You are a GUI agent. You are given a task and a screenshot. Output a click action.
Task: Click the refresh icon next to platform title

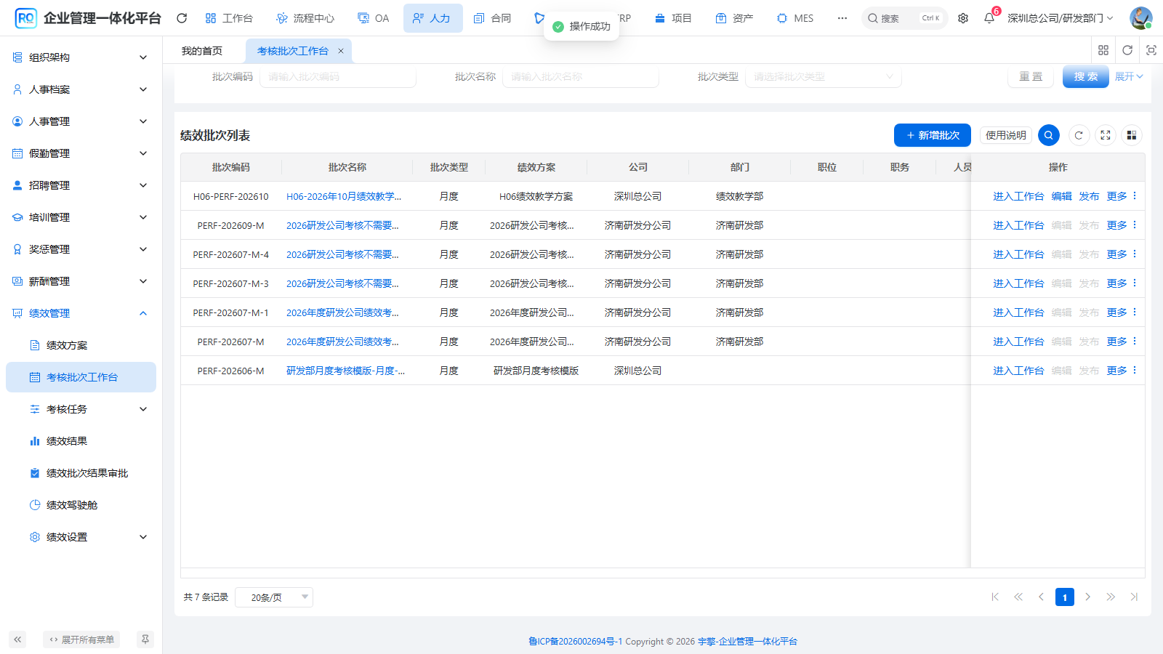[x=182, y=18]
